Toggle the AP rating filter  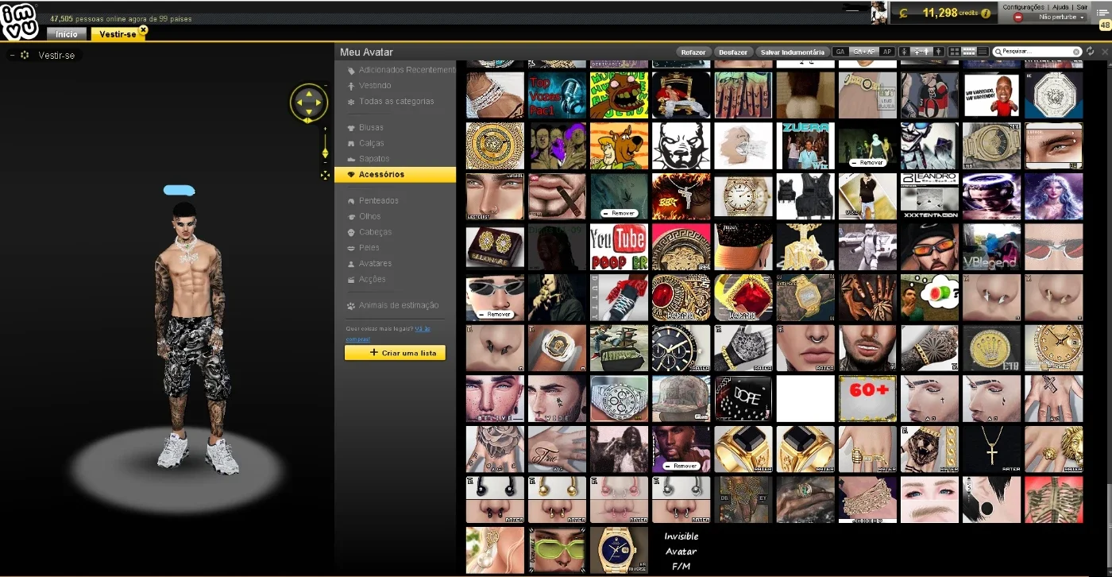coord(887,52)
